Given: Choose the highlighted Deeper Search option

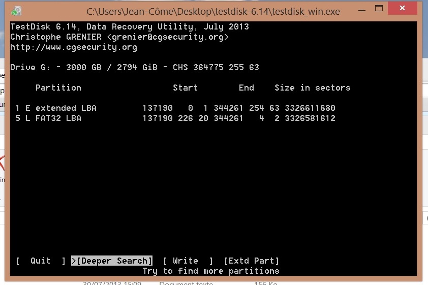Looking at the screenshot, I should click(x=112, y=261).
